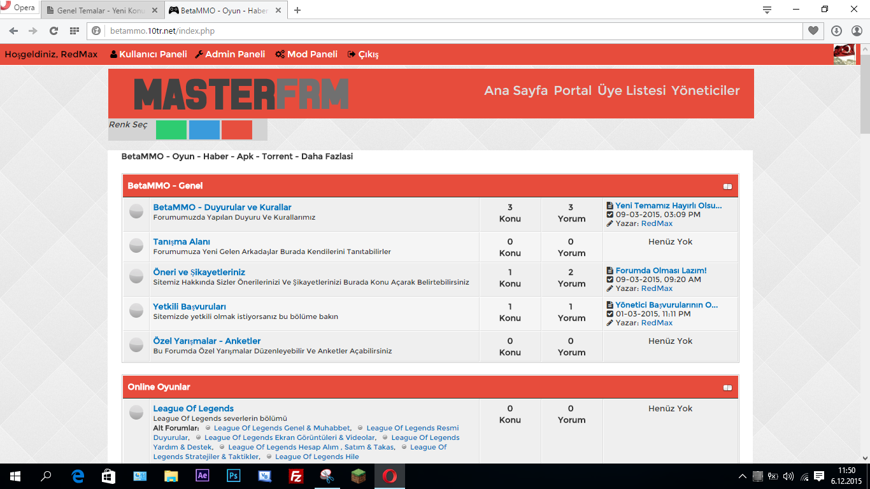The height and width of the screenshot is (489, 870).
Task: Open the browser downloads icon
Action: point(837,31)
